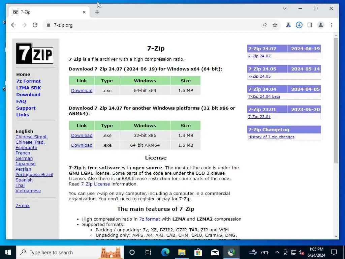Click the browser forward arrow
The image size is (345, 259).
(24, 25)
